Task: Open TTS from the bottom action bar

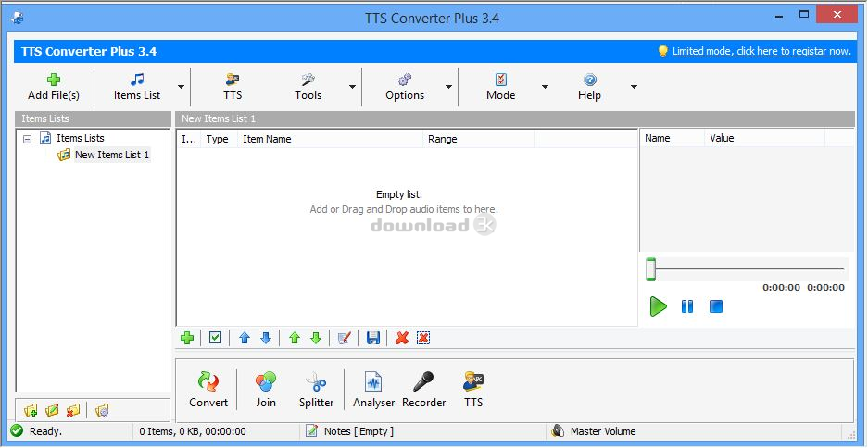Action: [x=473, y=390]
